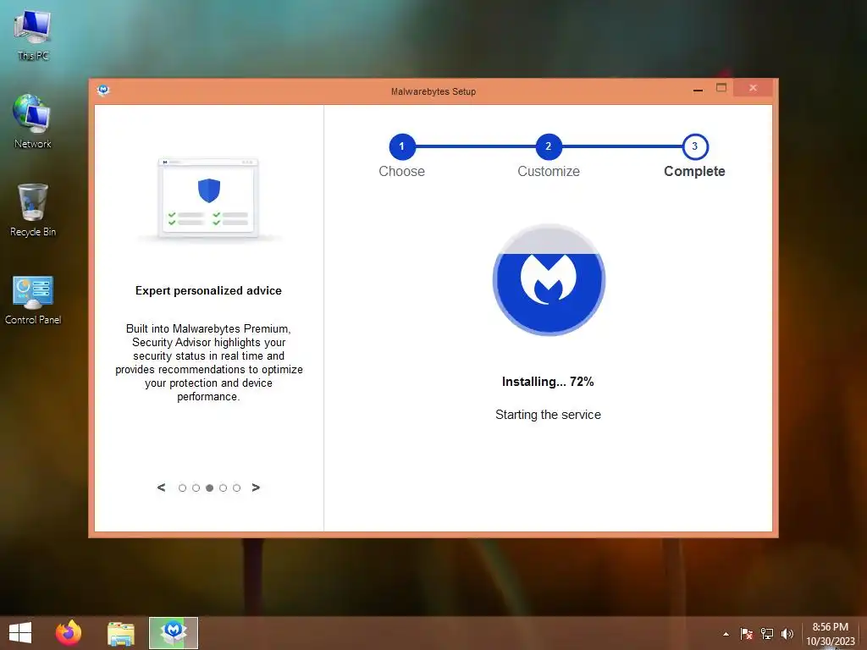Show hidden tray icons arrow

coord(726,634)
